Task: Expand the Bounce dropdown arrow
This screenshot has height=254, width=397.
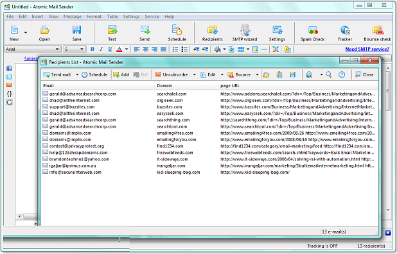Action: pyautogui.click(x=257, y=74)
